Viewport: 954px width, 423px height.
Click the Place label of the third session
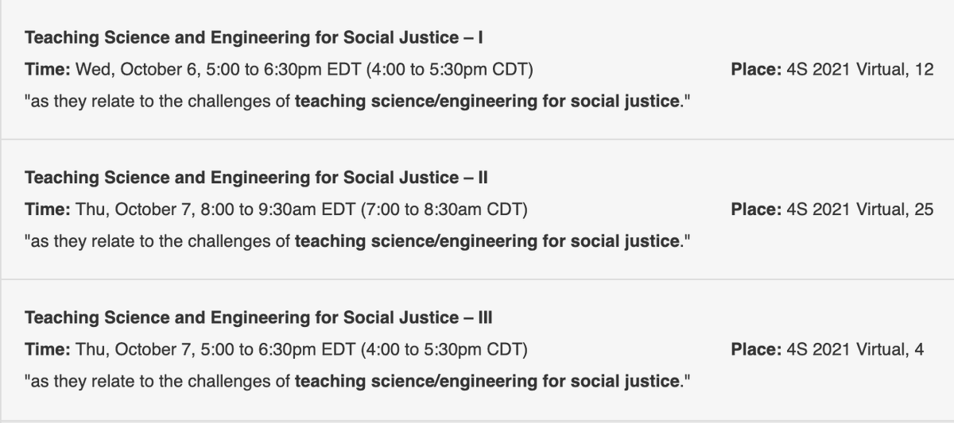pos(755,351)
